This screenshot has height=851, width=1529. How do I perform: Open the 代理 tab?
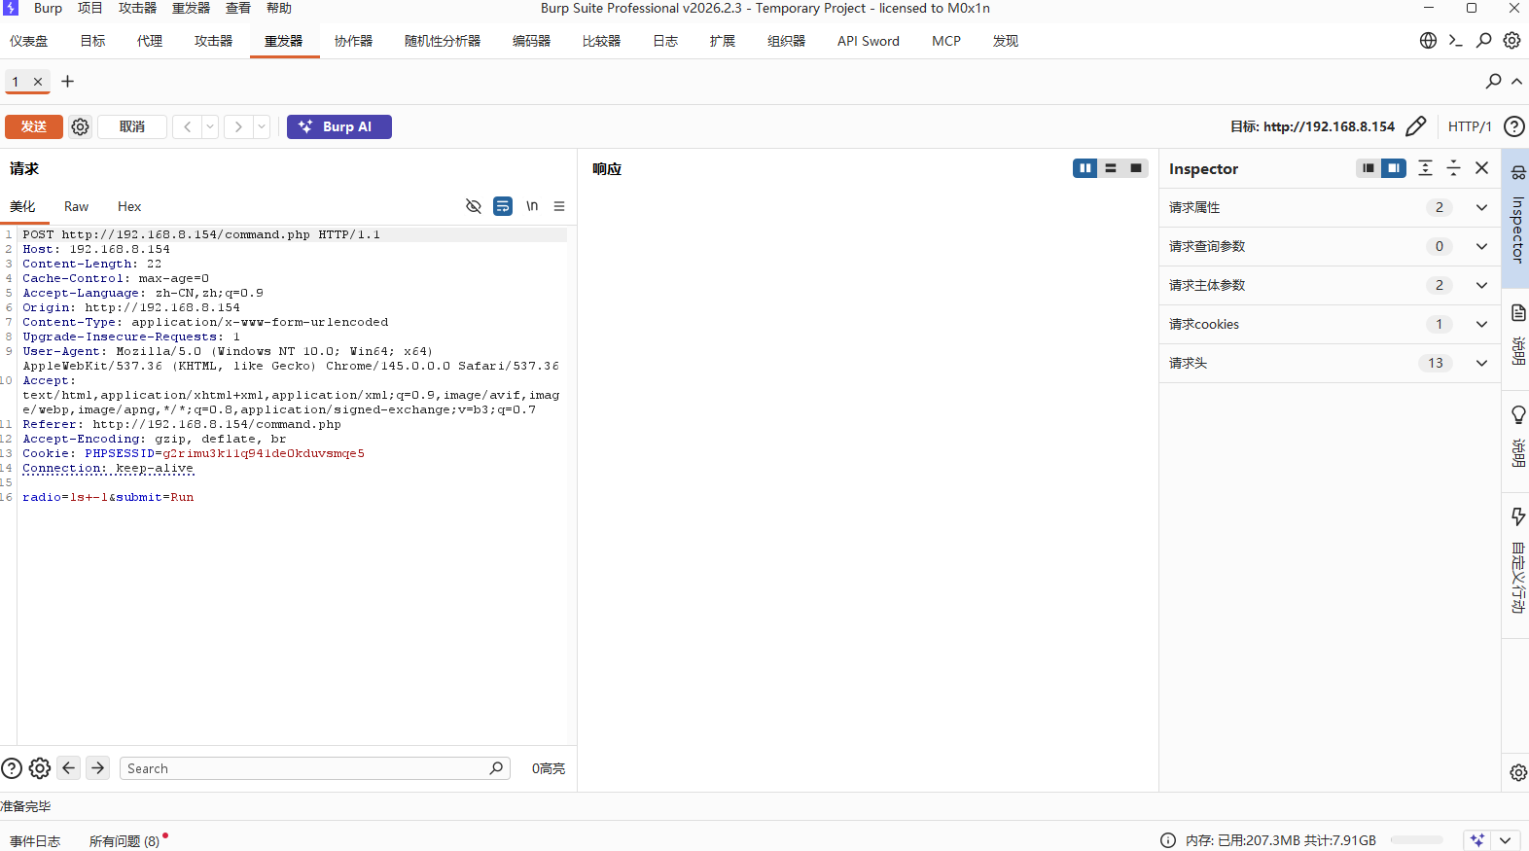click(150, 41)
